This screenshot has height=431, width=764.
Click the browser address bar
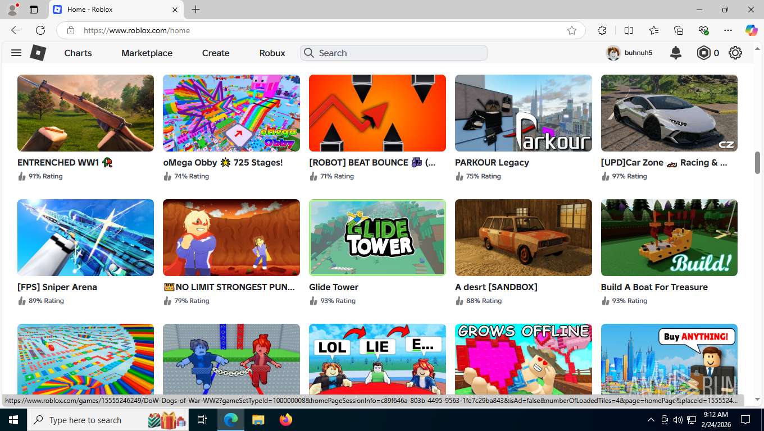tap(320, 30)
